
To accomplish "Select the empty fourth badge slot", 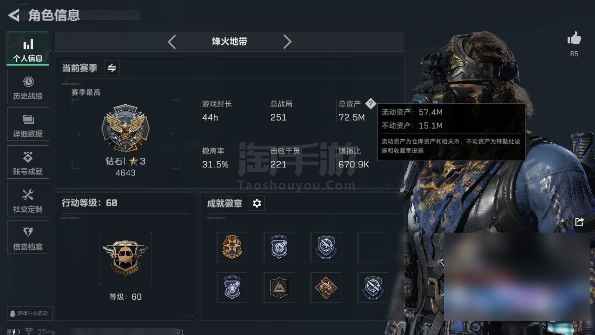I will point(373,247).
